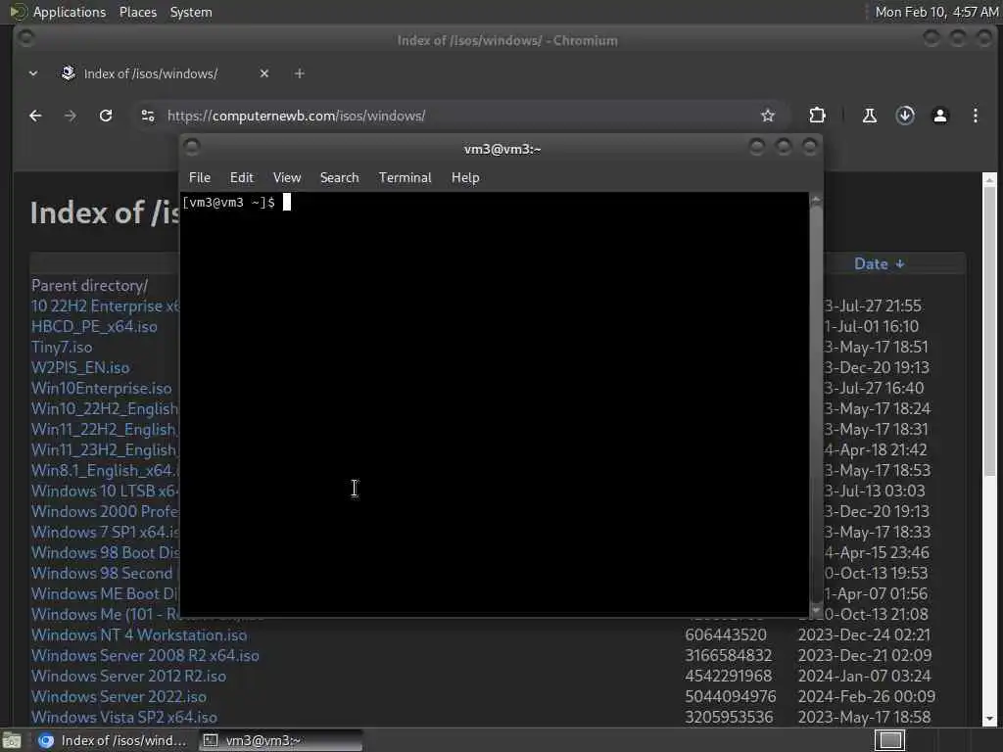Screen dimensions: 1003x752
Task: Select date 2023-Dec-24 02:21
Action: (x=864, y=634)
